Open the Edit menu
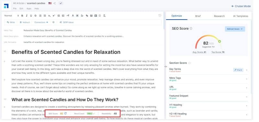 pos(21,9)
